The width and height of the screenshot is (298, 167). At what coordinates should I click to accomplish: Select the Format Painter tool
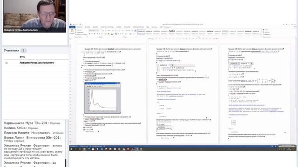click(81, 34)
